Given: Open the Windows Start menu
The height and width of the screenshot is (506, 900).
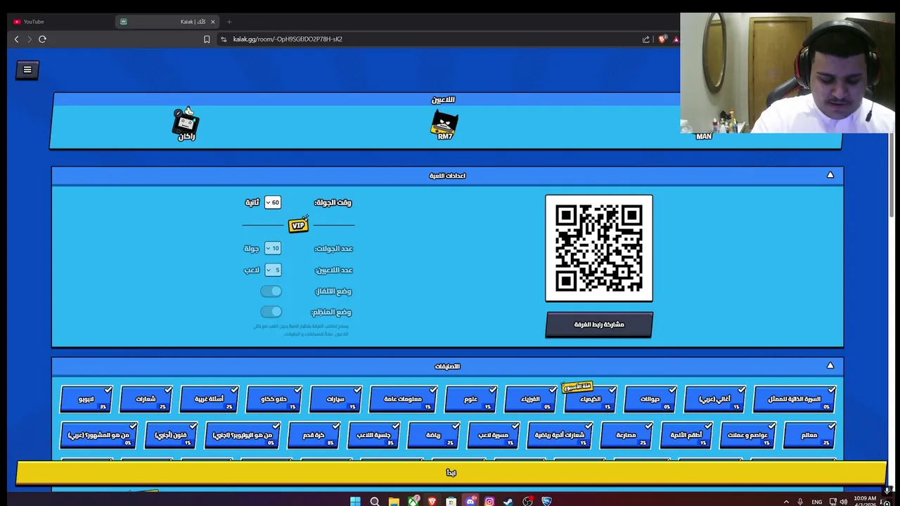Looking at the screenshot, I should 355,501.
